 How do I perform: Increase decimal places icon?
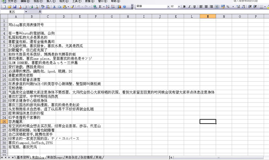238,6
